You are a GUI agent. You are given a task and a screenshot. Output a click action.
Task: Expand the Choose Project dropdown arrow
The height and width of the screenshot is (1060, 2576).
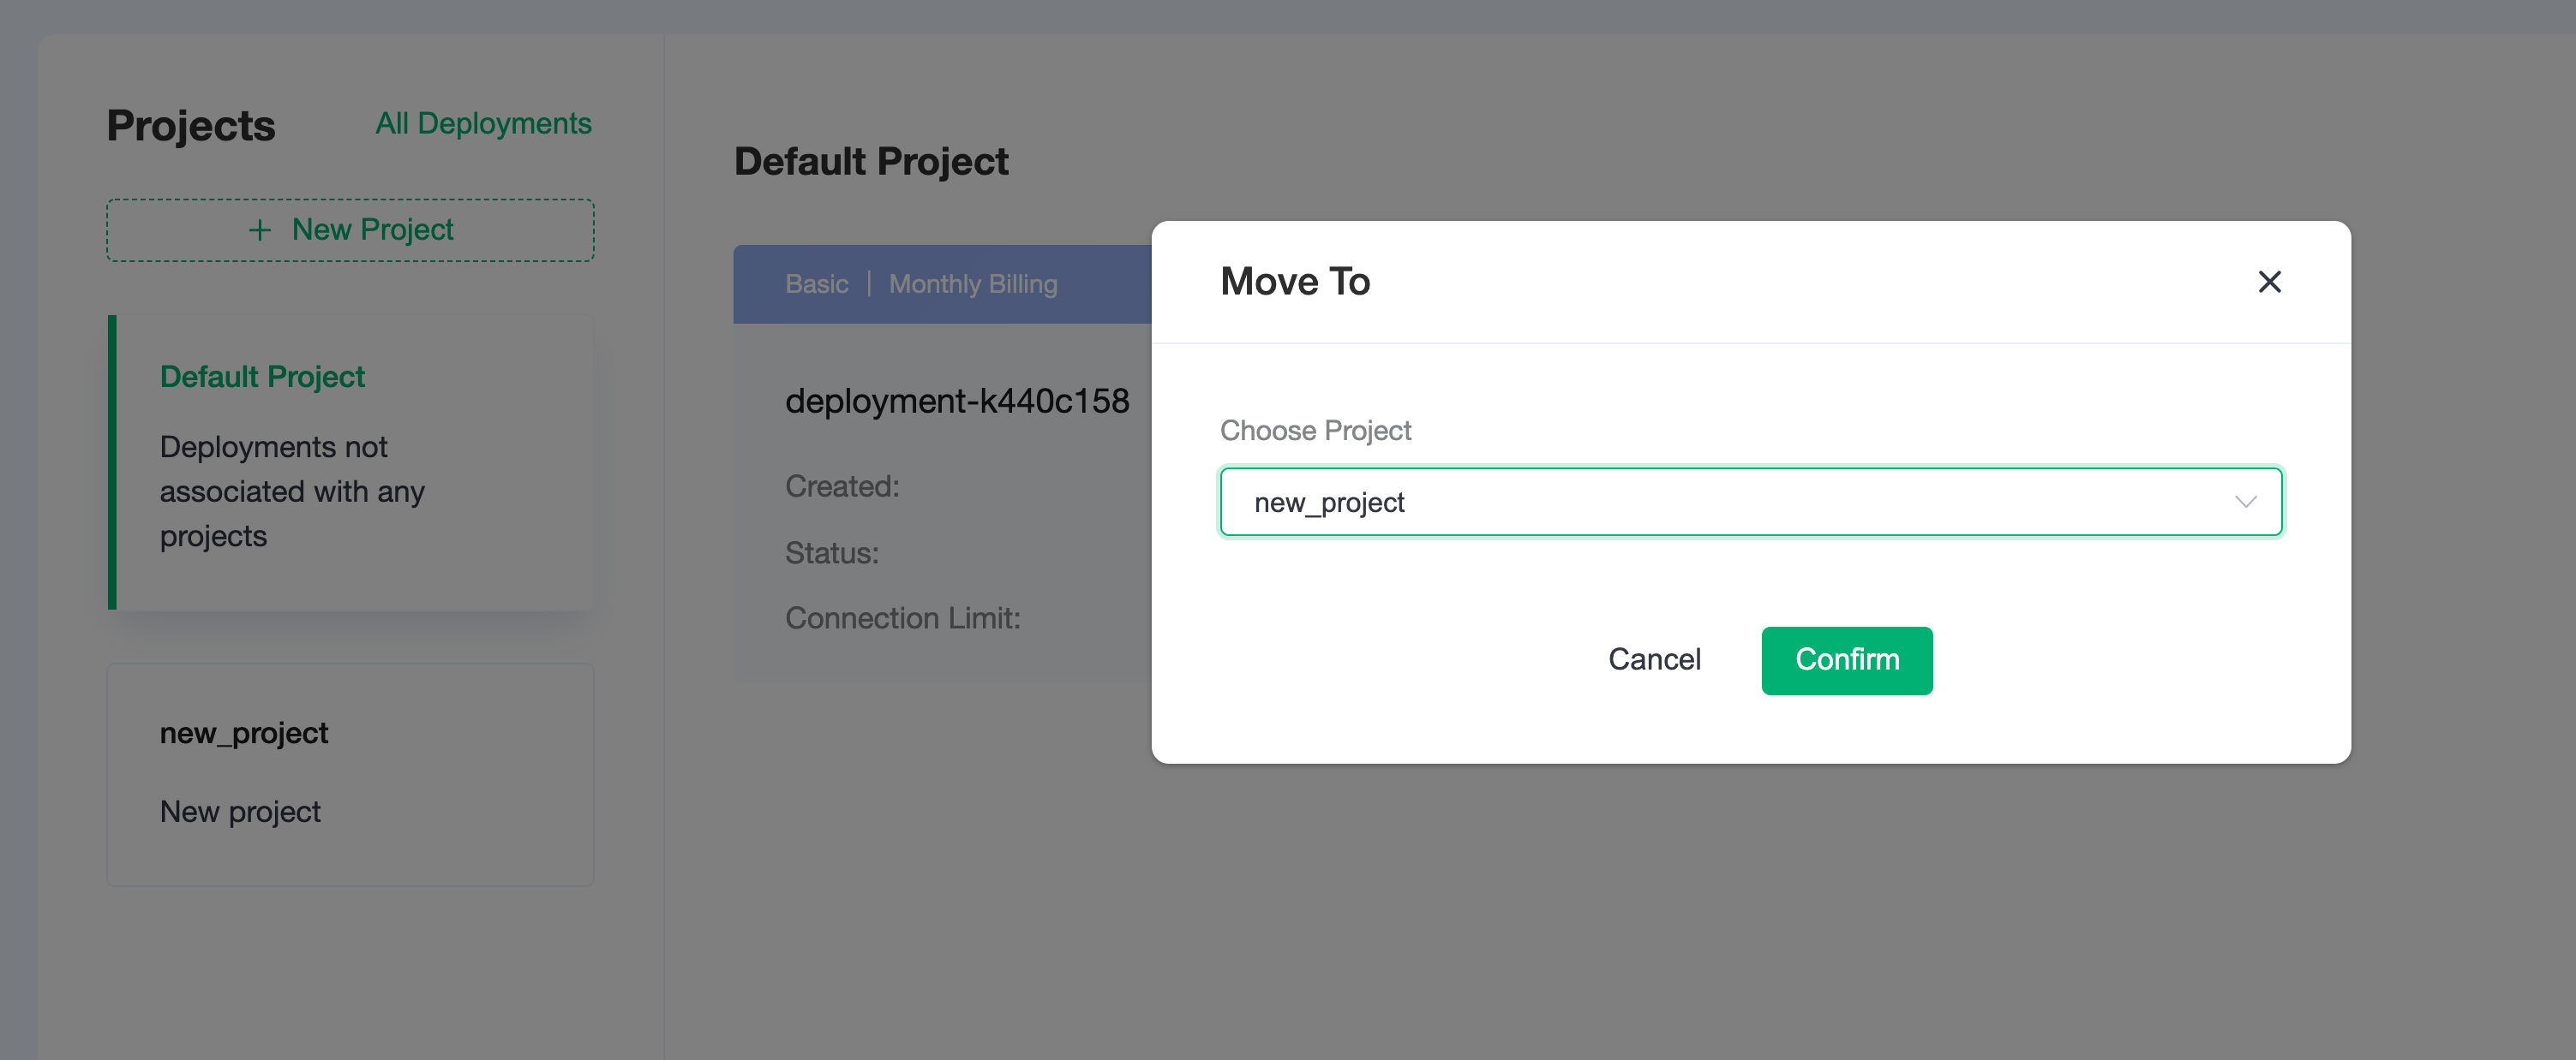click(2246, 502)
